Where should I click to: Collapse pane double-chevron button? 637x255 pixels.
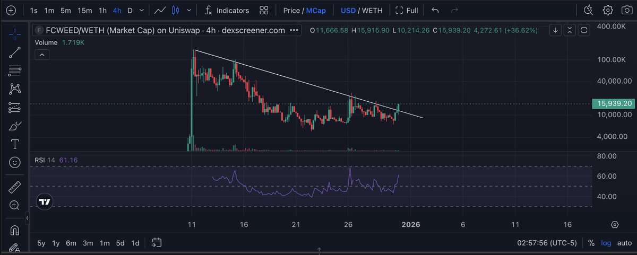click(569, 30)
